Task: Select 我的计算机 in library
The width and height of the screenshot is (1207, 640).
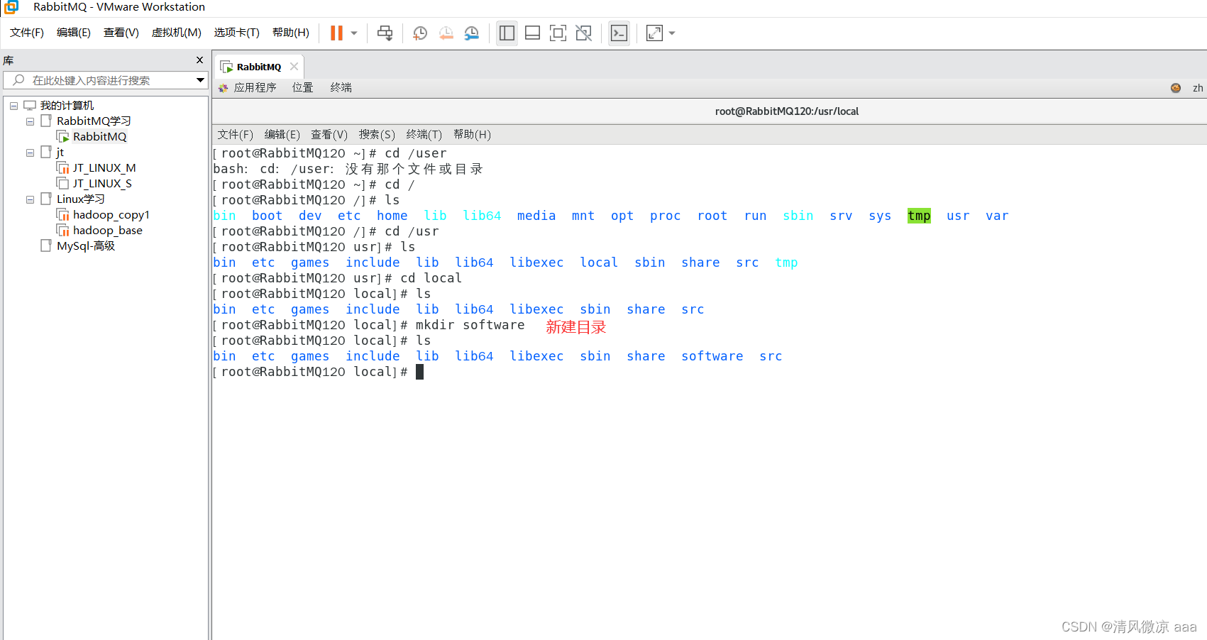Action: pos(67,106)
